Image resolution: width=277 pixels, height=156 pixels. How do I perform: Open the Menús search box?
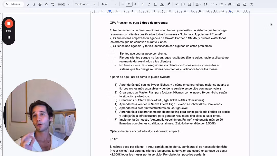(13, 4)
